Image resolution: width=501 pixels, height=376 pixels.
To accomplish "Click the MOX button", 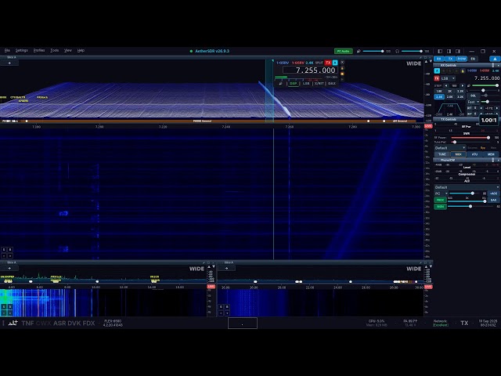I will (x=459, y=154).
